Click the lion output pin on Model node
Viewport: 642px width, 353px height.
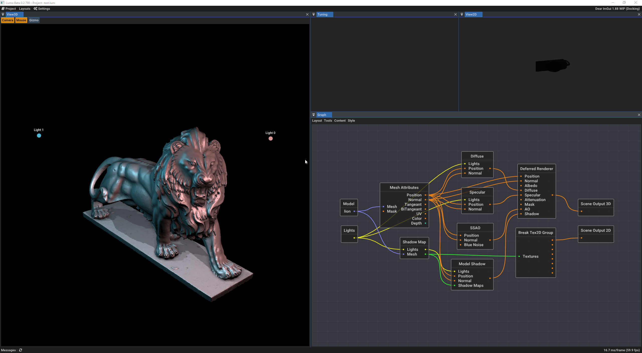[x=354, y=211]
